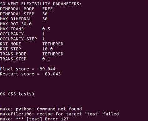Click the DIHEDRAL_STEP label

17,14
